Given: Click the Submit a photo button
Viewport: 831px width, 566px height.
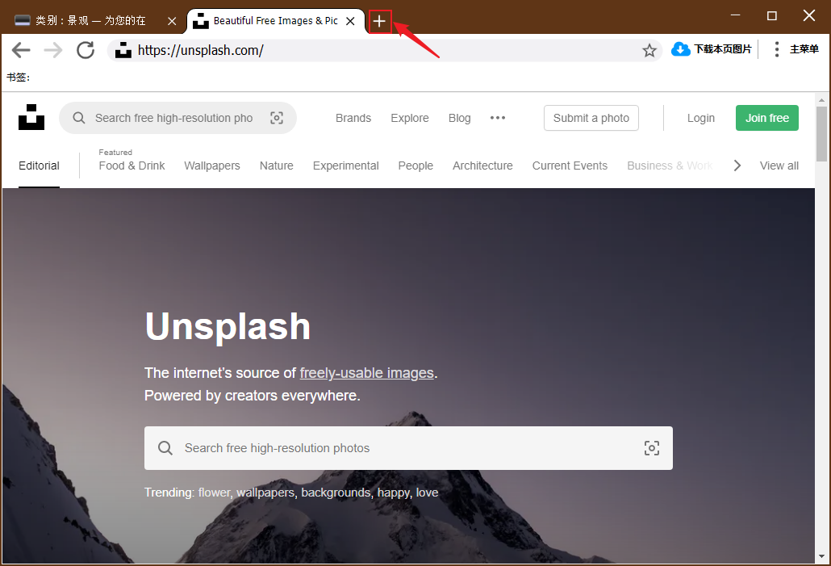Looking at the screenshot, I should point(591,118).
